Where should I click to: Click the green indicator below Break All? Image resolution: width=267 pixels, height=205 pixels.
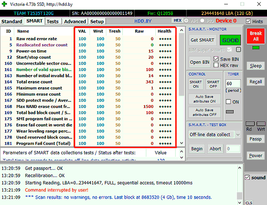click(256, 48)
